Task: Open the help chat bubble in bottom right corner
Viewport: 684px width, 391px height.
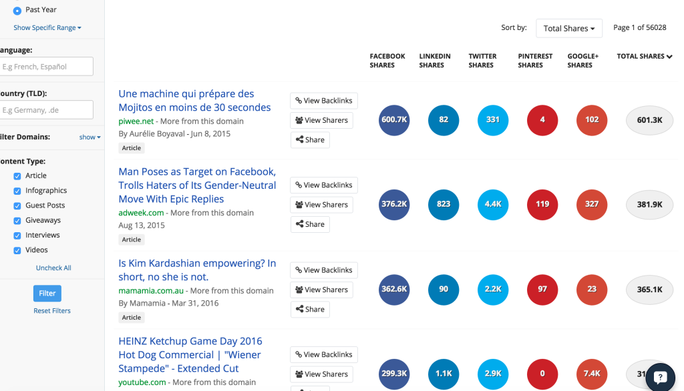Action: [660, 377]
